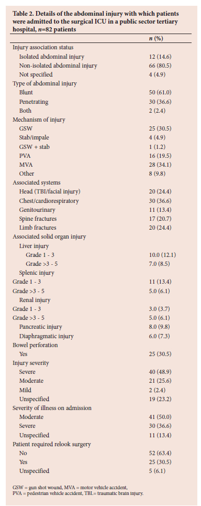The width and height of the screenshot is (201, 506).
Task: Click the 'Type of abdominal injury' heading
Action: (44, 83)
